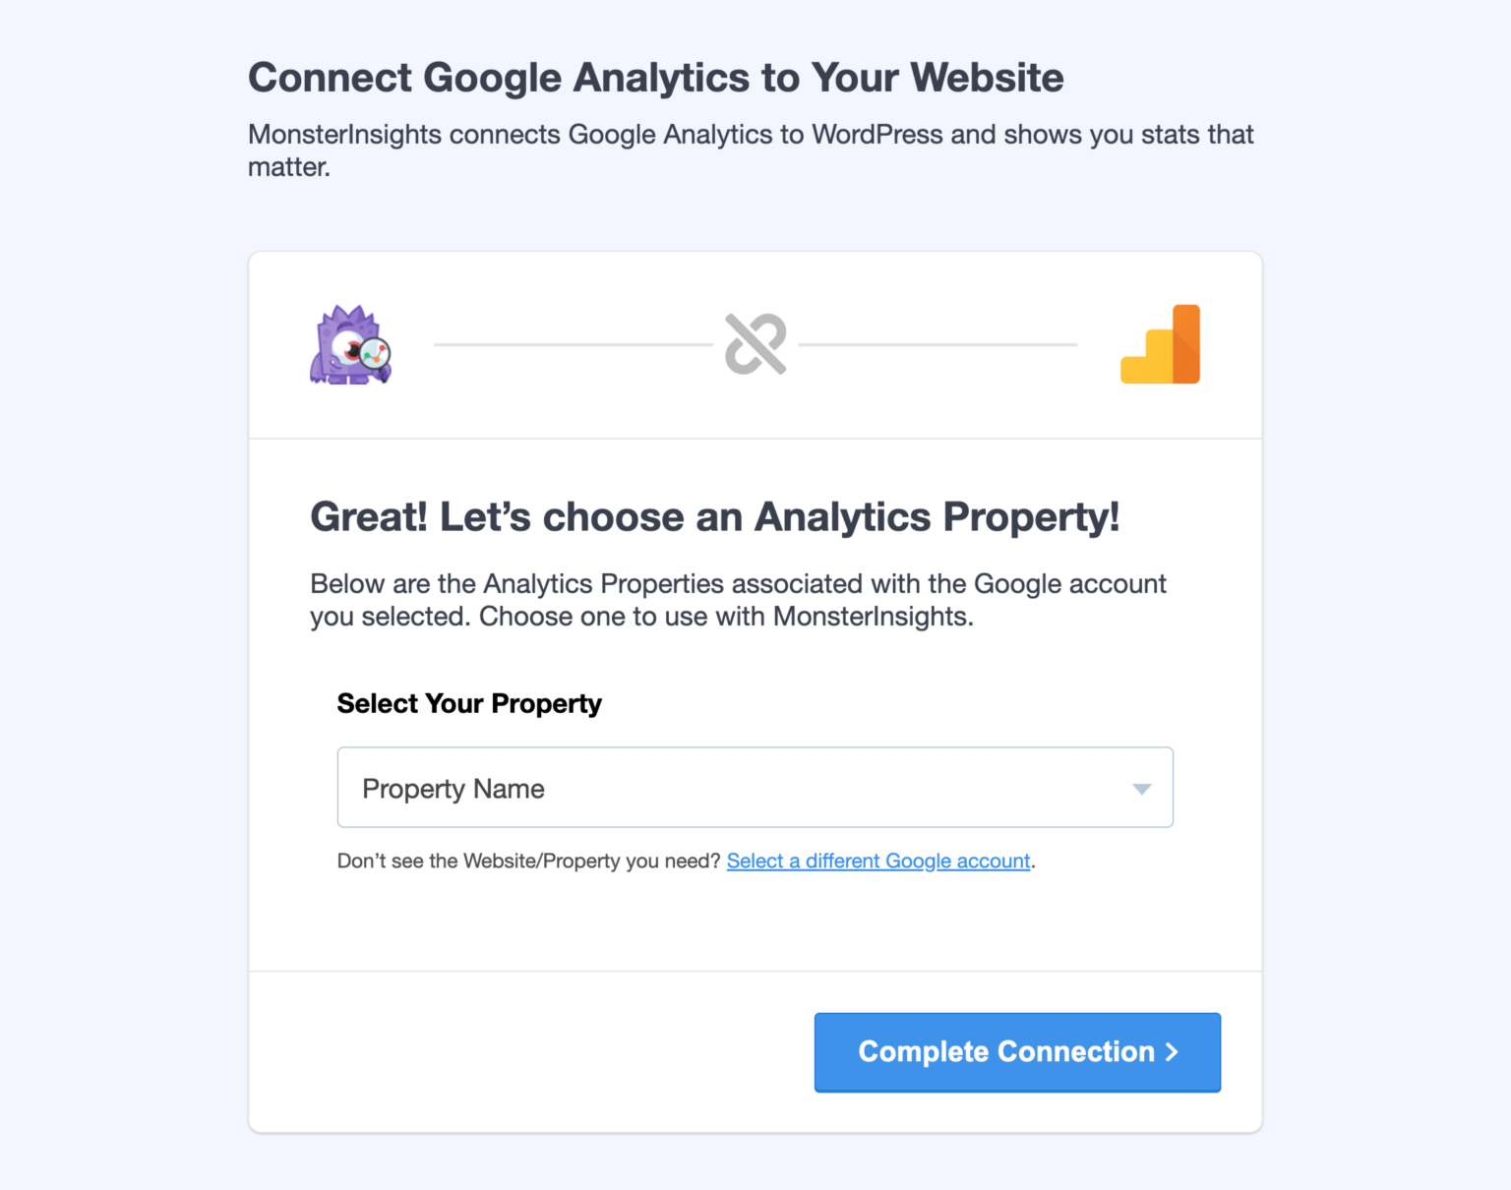
Task: Click Select a different Google account link
Action: tap(878, 861)
